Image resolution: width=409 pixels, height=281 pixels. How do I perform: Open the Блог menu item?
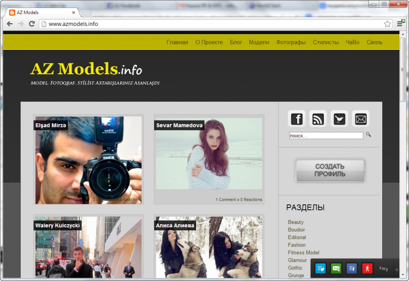(x=236, y=42)
